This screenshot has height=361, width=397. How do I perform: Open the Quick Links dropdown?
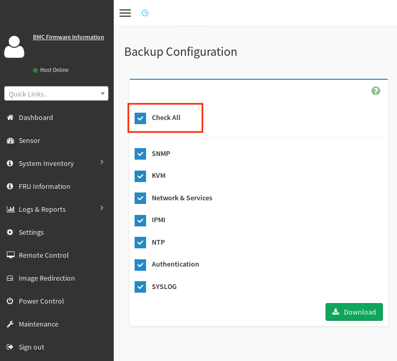click(x=56, y=93)
